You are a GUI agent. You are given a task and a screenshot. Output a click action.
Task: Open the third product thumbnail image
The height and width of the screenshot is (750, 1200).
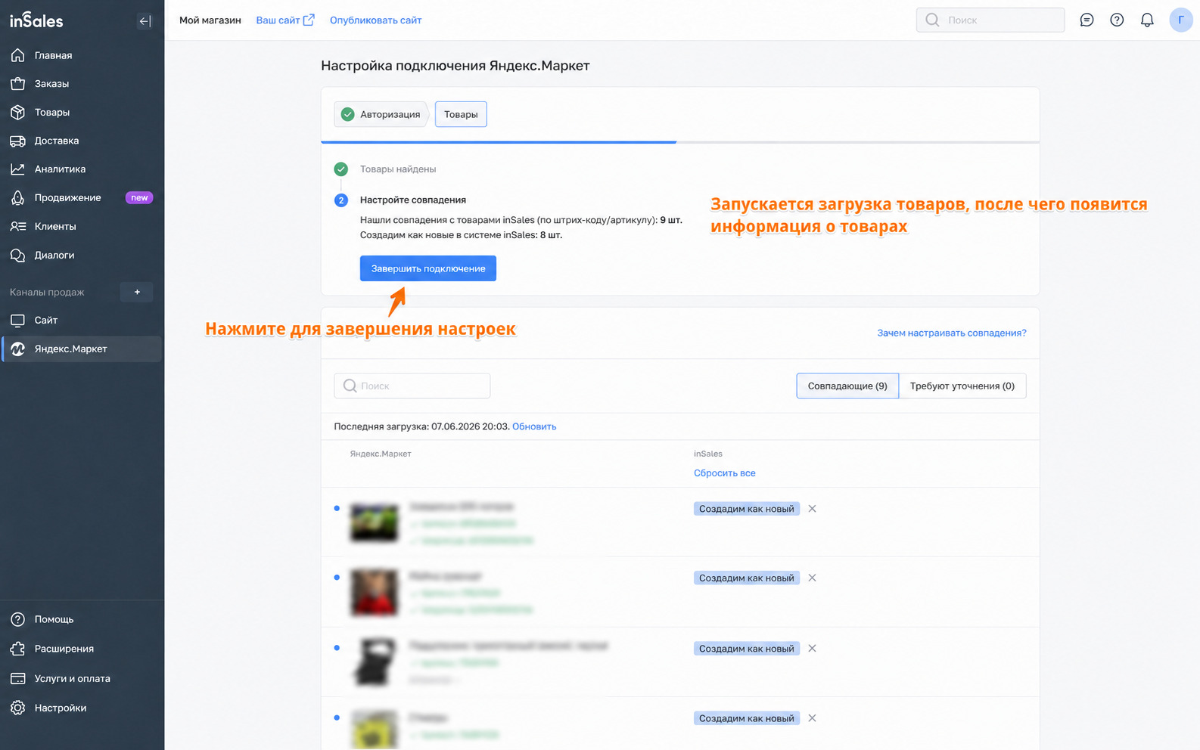pyautogui.click(x=375, y=662)
